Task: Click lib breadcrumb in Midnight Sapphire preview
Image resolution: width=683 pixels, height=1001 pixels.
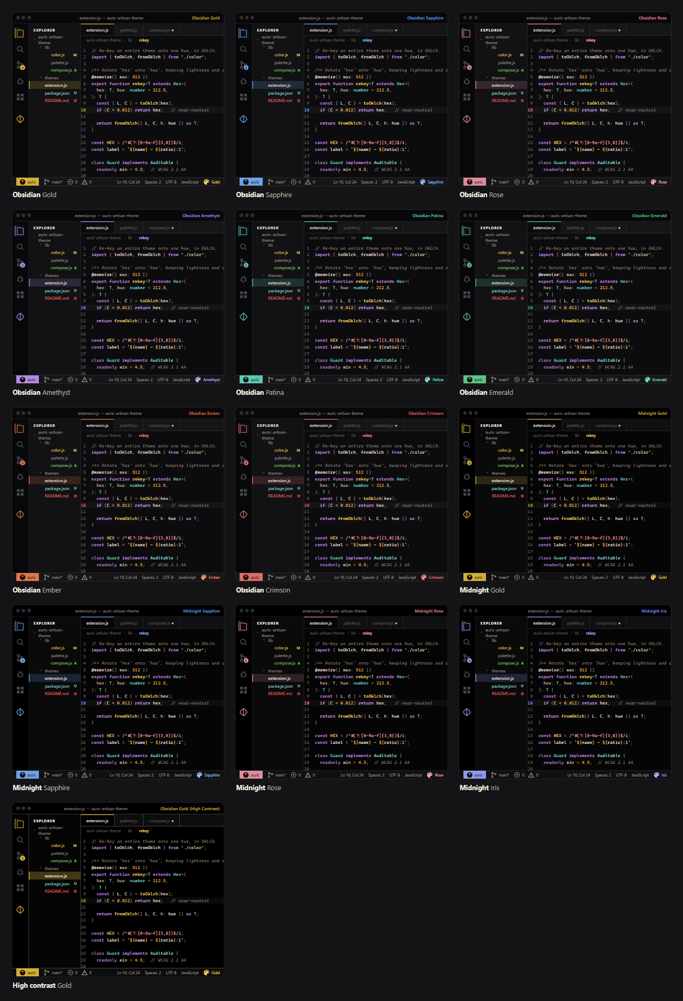Action: [x=130, y=633]
